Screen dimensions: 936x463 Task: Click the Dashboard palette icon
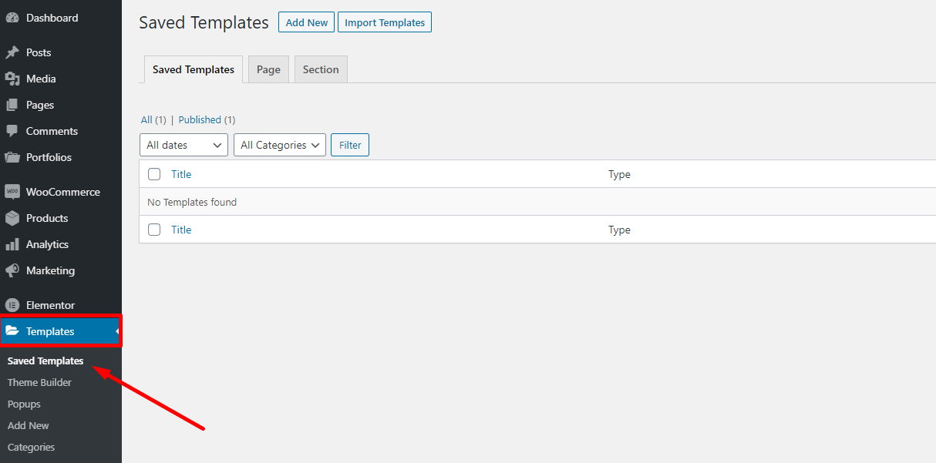tap(12, 18)
